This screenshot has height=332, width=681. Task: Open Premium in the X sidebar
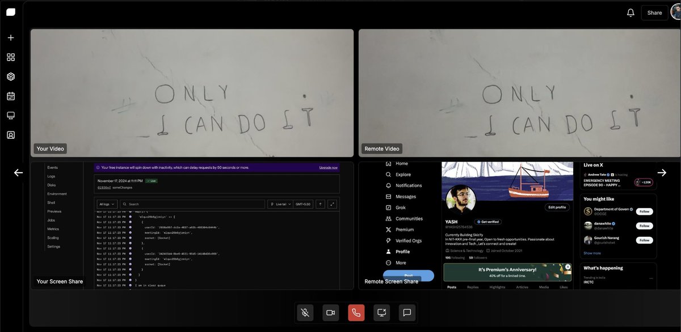tap(399, 229)
